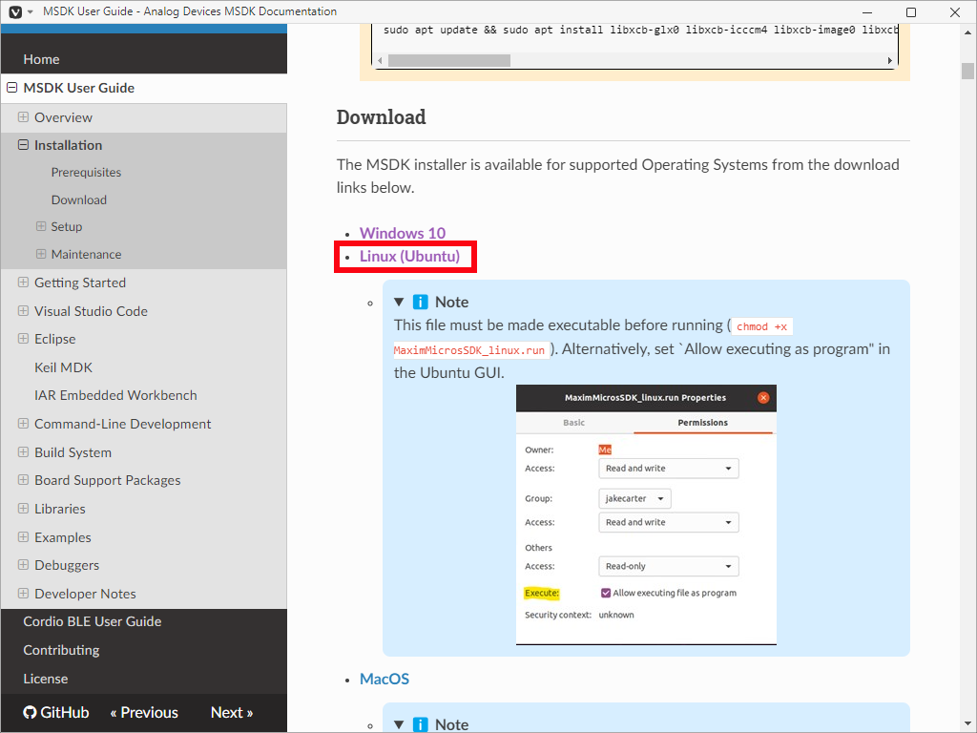The width and height of the screenshot is (977, 733).
Task: Expand the Libraries node
Action: (x=23, y=508)
